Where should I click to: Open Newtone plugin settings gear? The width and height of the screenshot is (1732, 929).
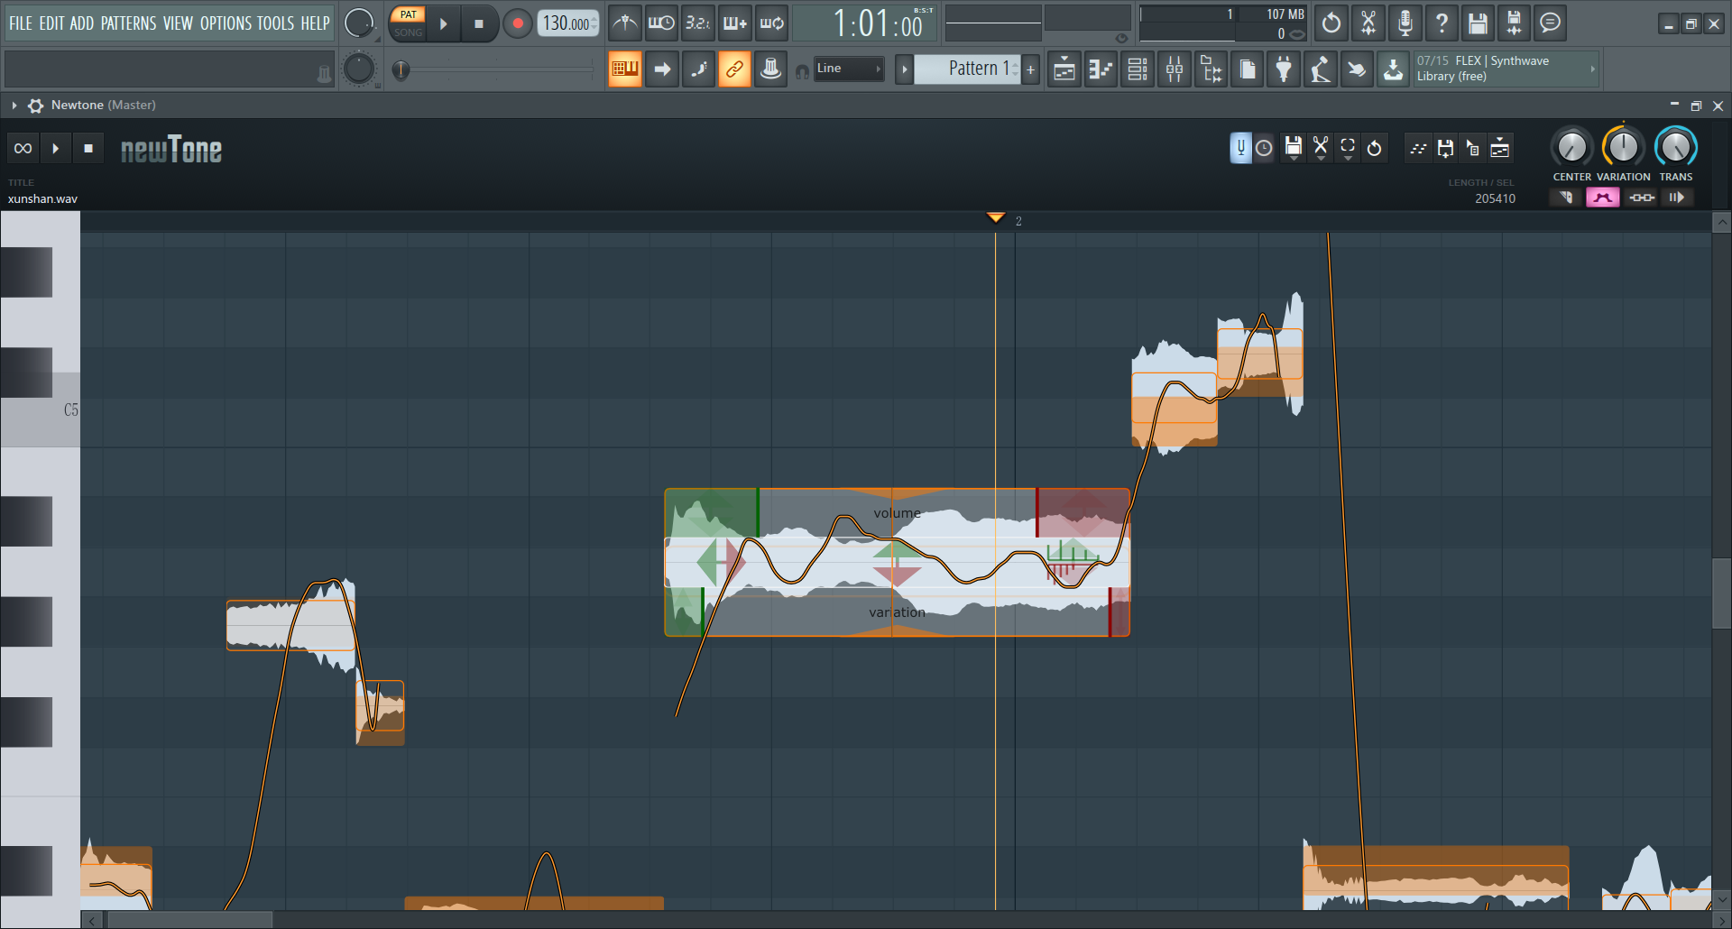(35, 106)
